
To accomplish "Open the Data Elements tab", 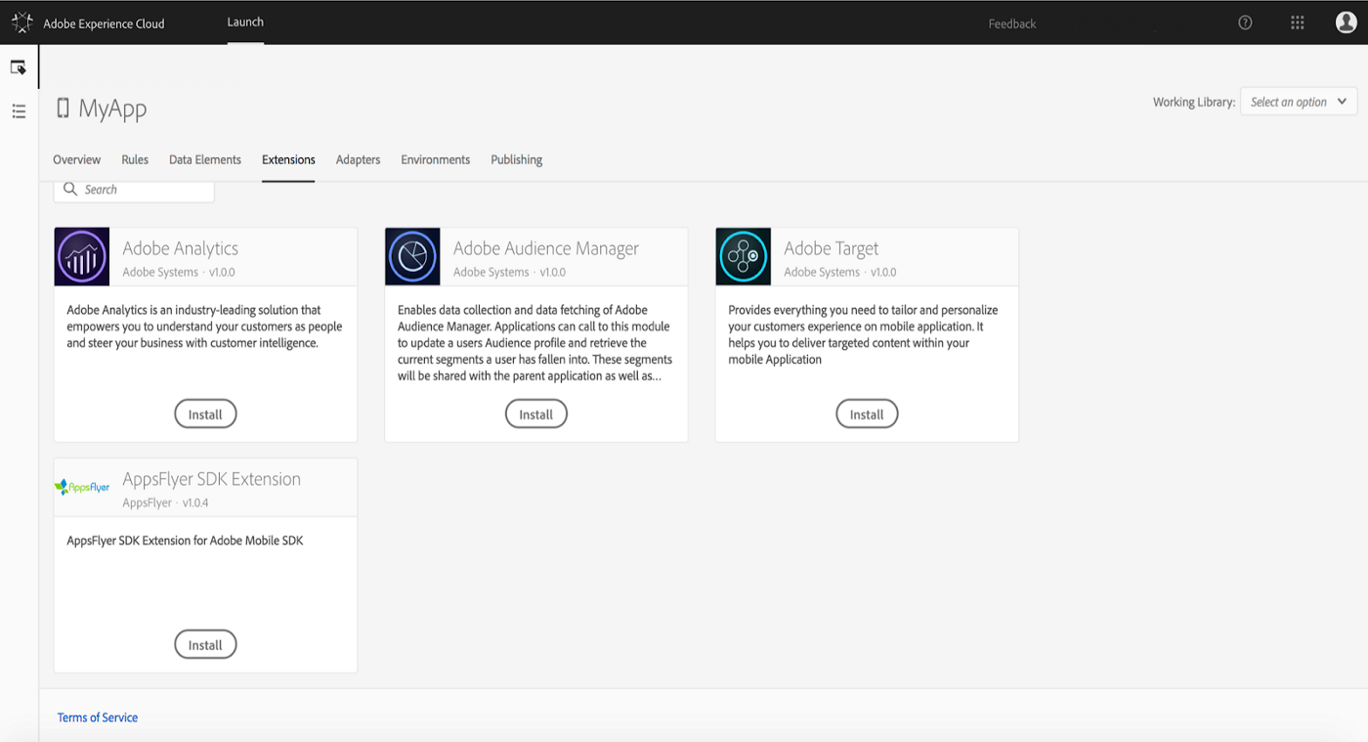I will pos(204,159).
